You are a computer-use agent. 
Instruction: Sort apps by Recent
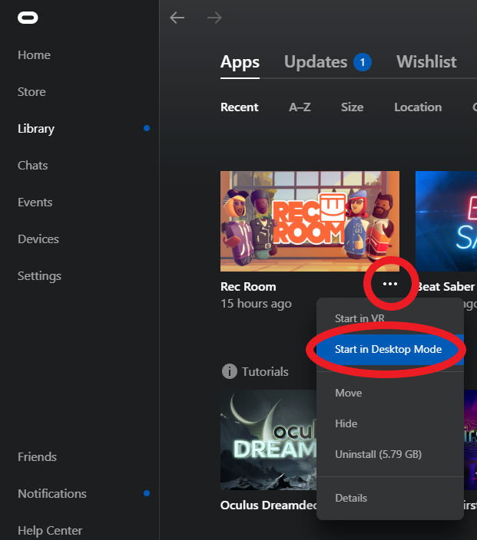pos(240,107)
